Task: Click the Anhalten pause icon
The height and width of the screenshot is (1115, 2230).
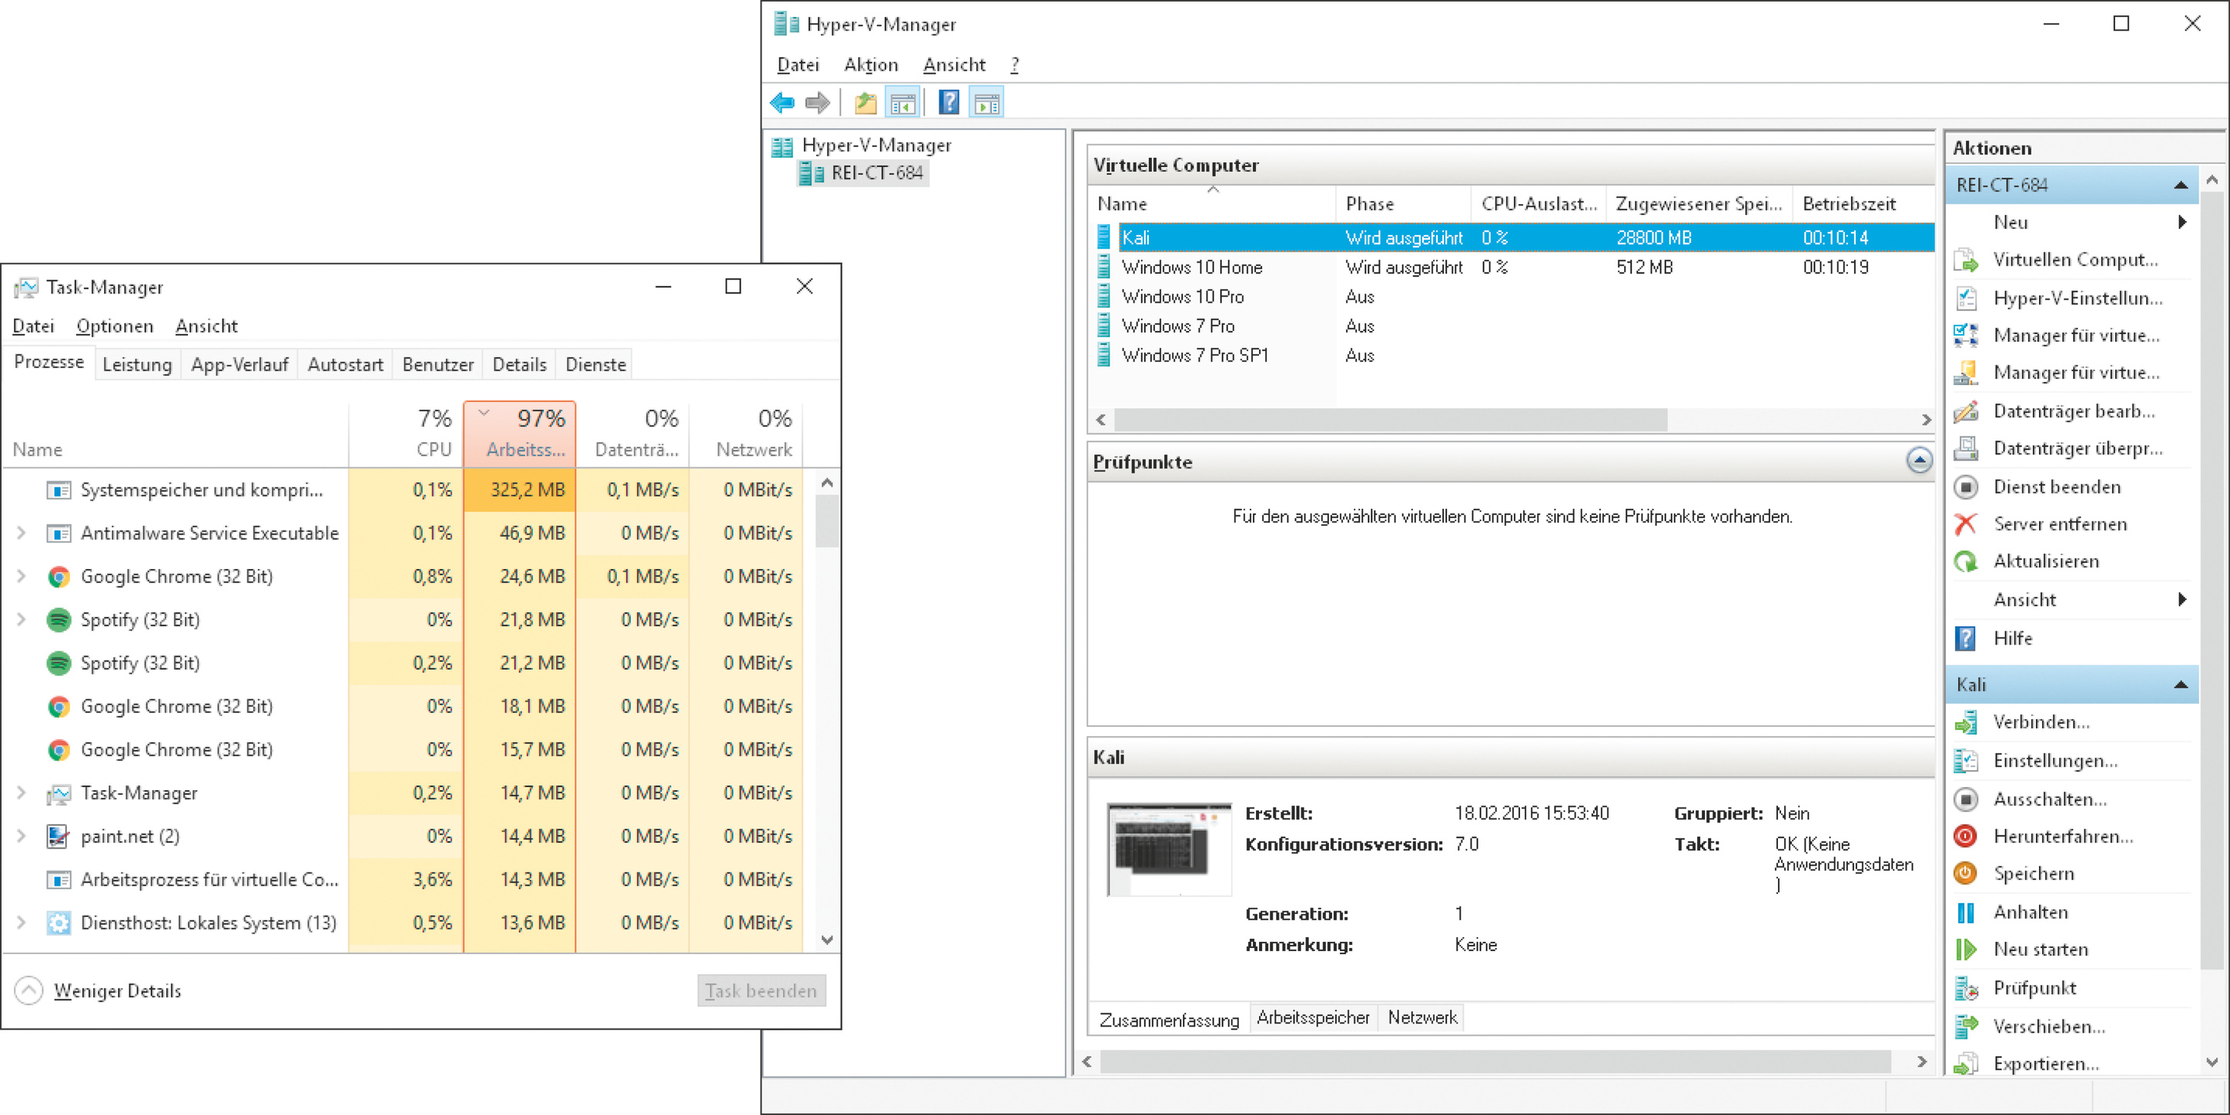Action: [1965, 912]
